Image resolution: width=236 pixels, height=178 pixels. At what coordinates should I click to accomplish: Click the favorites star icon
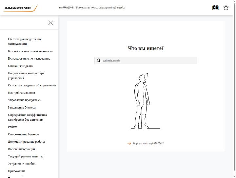click(x=226, y=8)
